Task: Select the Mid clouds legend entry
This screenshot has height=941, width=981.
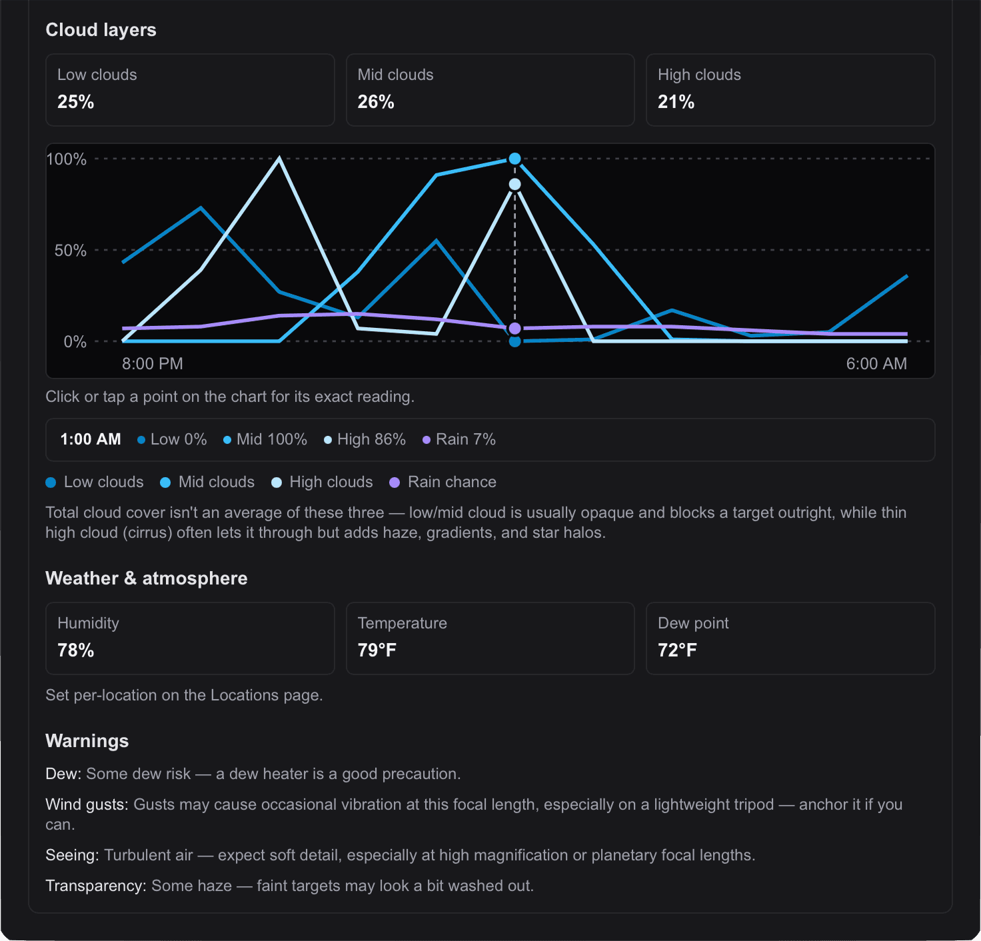Action: pos(207,482)
